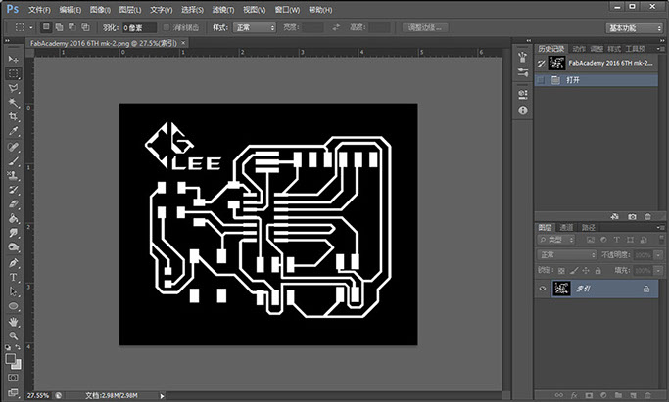Toggle Quick Mask mode
This screenshot has height=402, width=669.
14,378
